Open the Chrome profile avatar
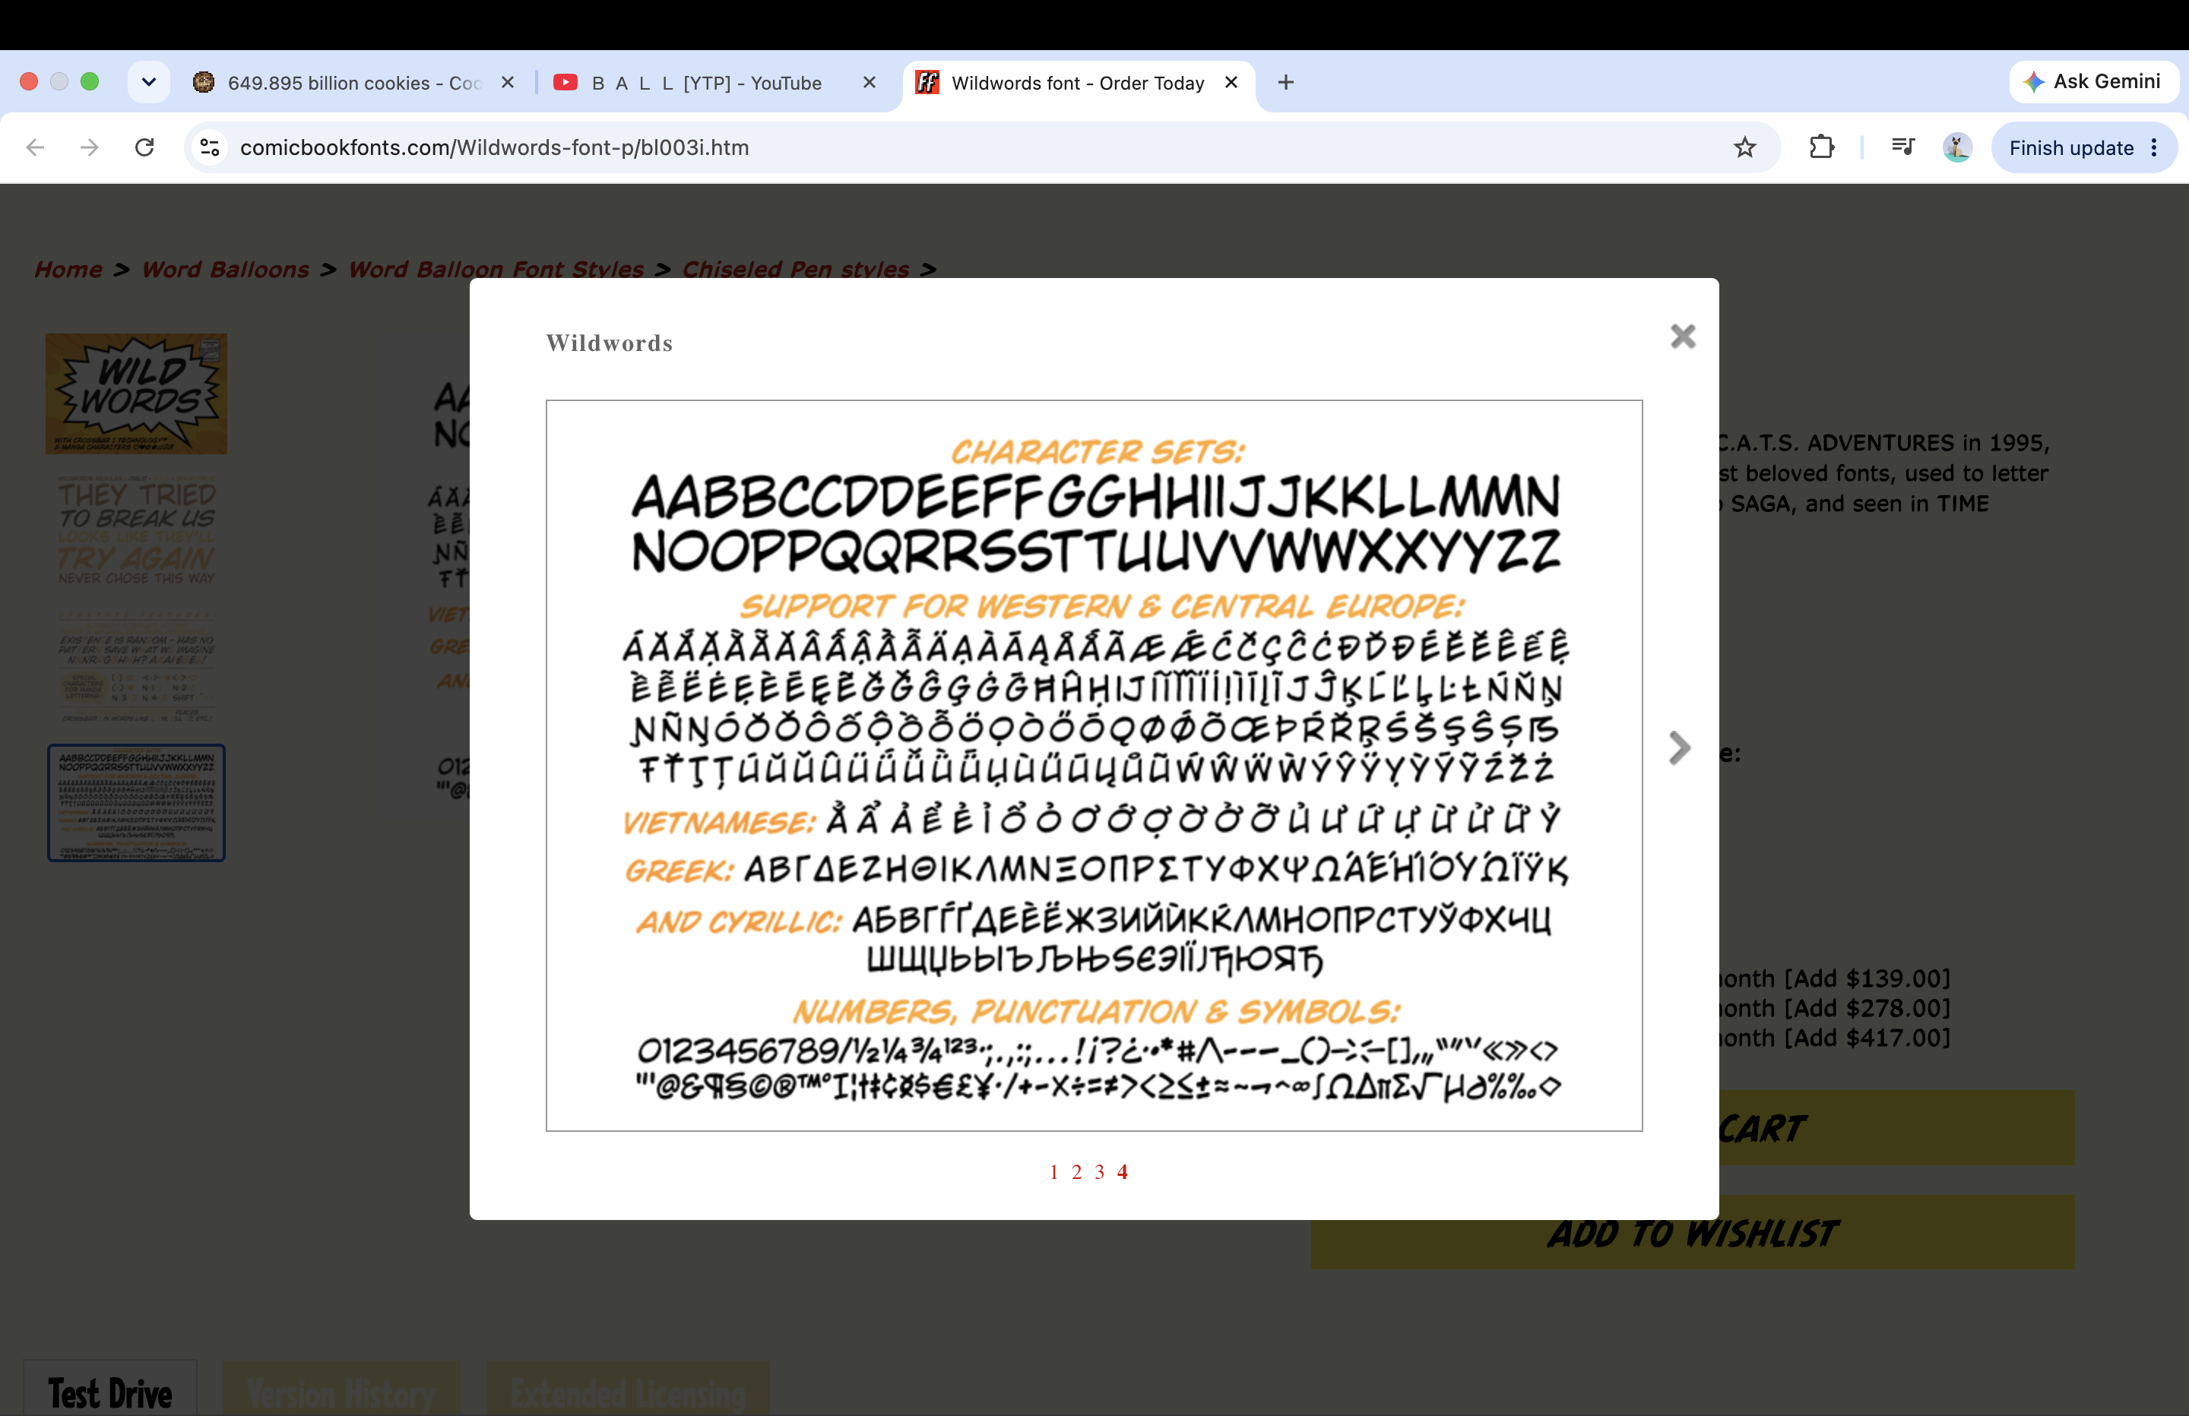This screenshot has height=1416, width=2189. click(x=1956, y=147)
